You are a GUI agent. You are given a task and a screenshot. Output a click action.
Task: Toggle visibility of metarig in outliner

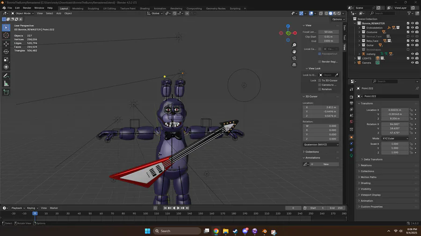(413, 54)
